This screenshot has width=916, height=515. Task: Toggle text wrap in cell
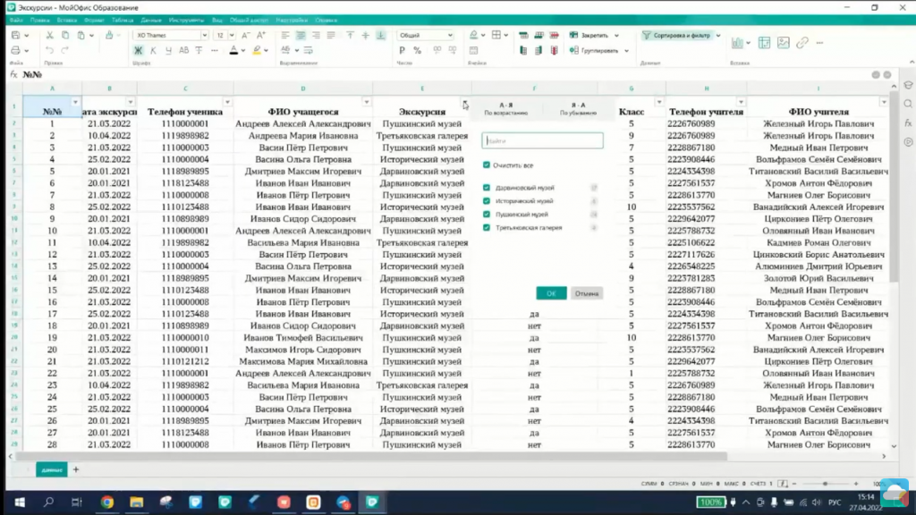pos(308,50)
